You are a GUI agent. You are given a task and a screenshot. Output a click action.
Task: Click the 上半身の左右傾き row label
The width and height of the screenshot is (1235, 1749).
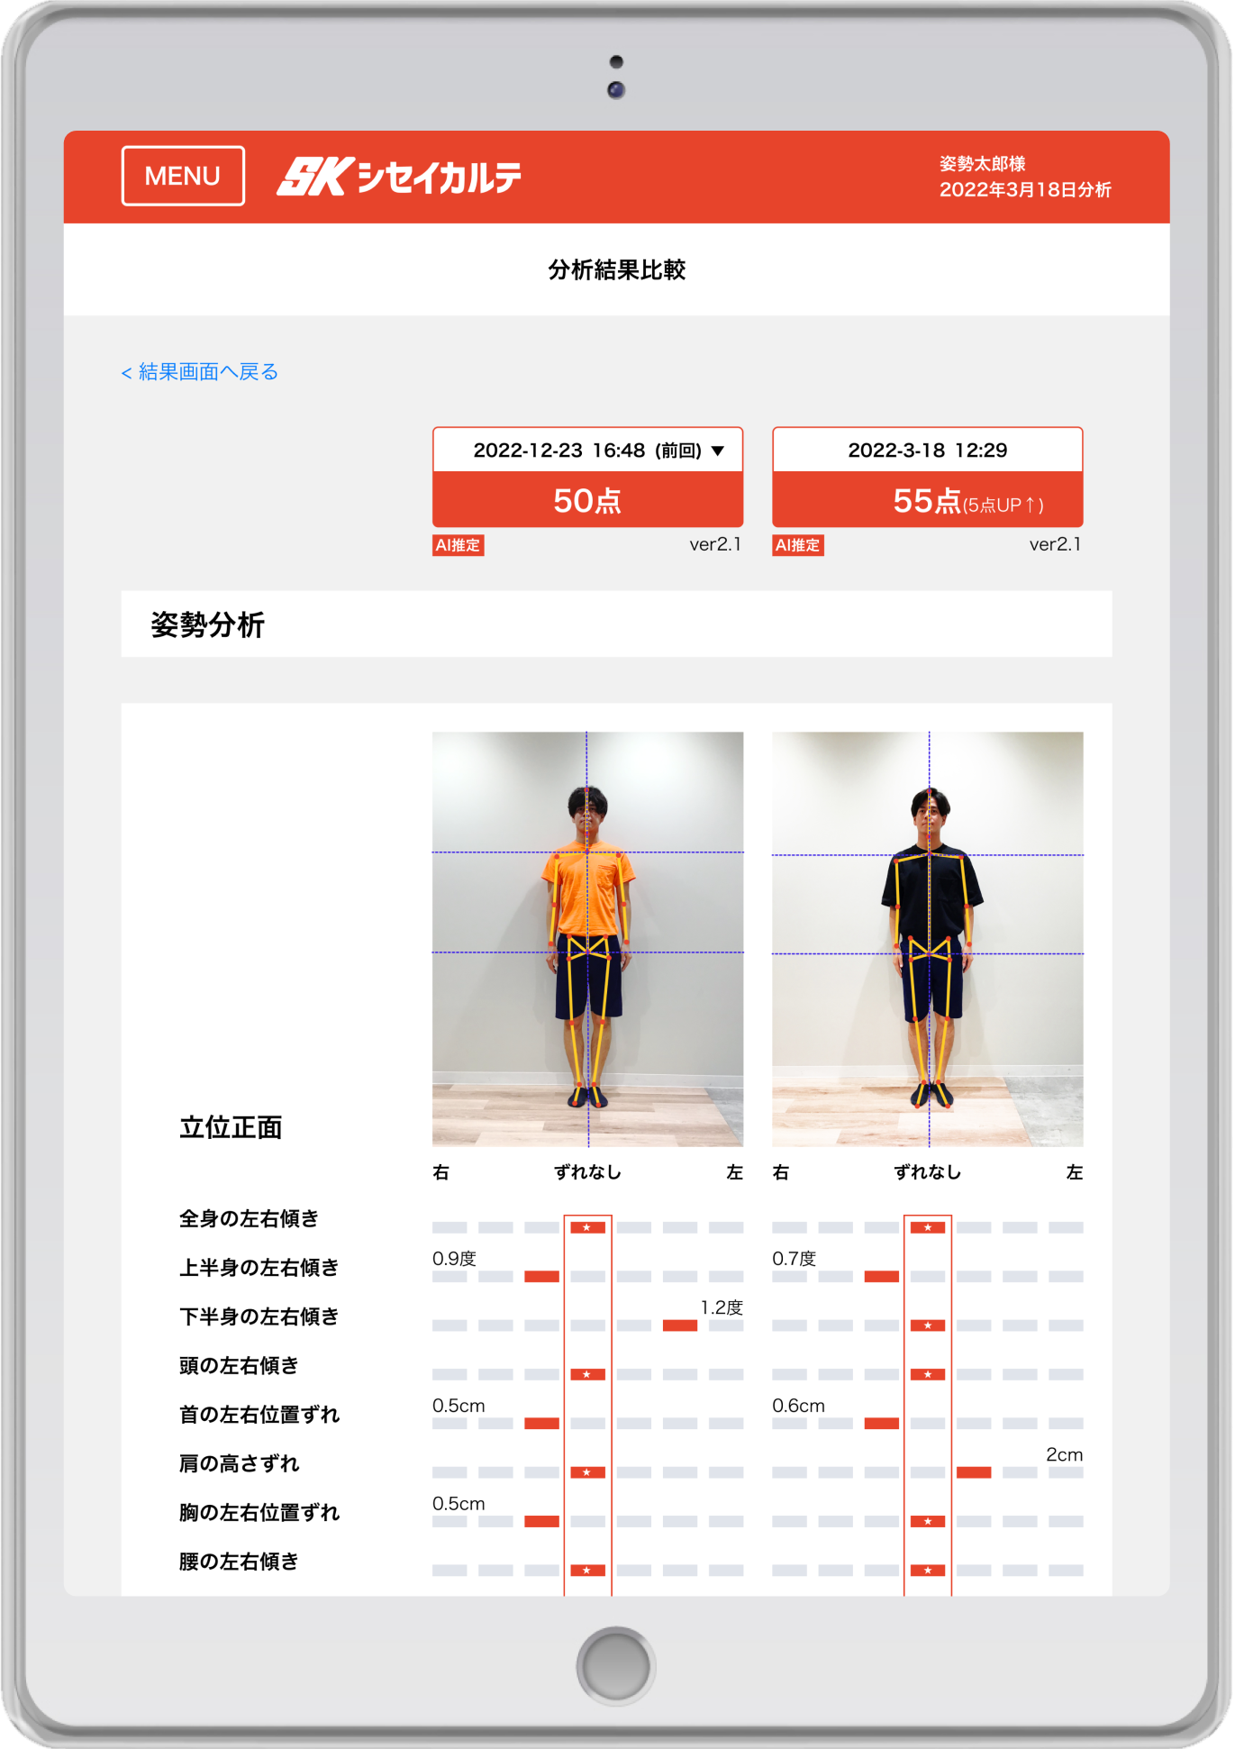click(259, 1268)
